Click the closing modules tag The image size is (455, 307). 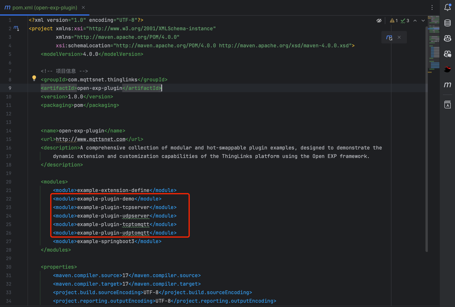[56, 250]
